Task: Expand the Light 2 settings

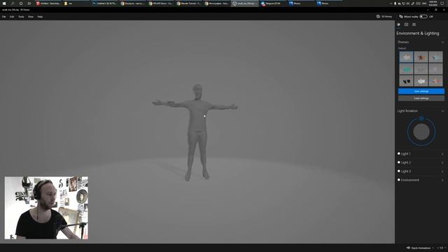Action: (x=442, y=162)
